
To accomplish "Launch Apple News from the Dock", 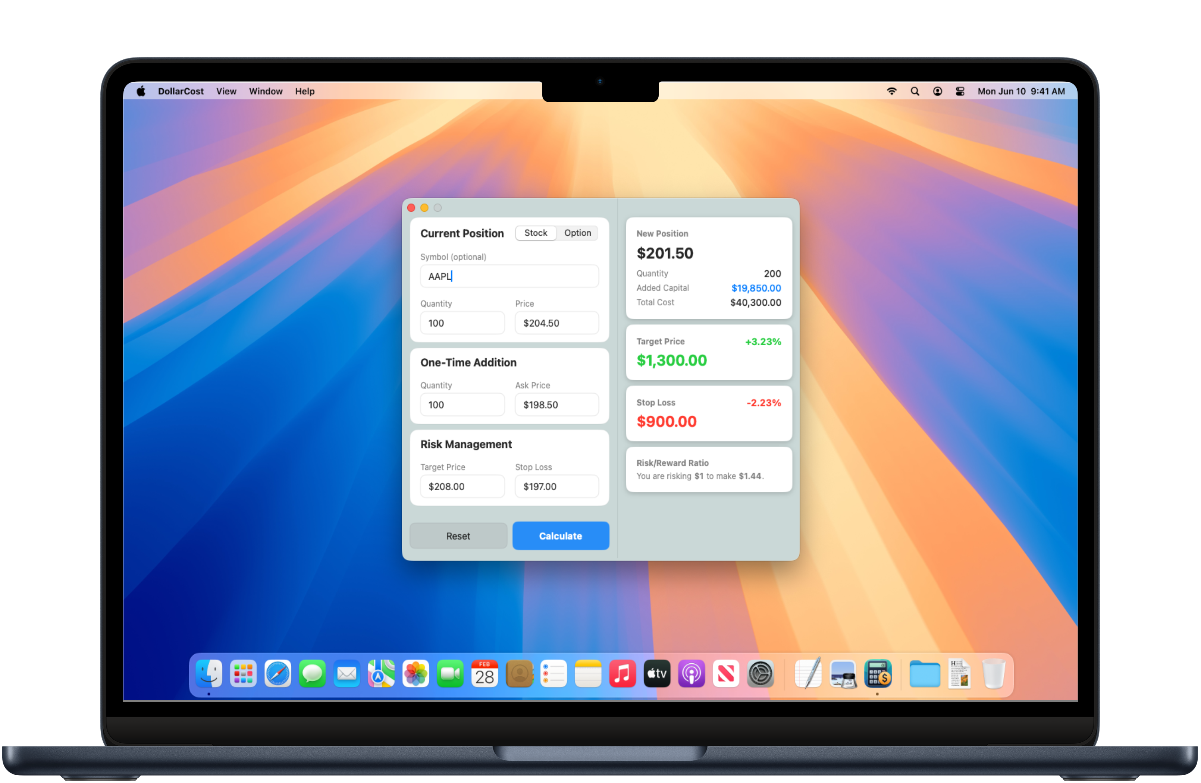I will coord(726,673).
